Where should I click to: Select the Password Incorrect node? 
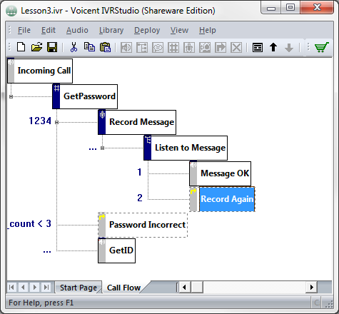point(143,225)
